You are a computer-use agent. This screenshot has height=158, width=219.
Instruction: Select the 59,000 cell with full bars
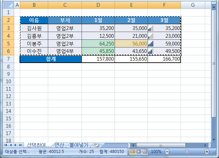164,43
